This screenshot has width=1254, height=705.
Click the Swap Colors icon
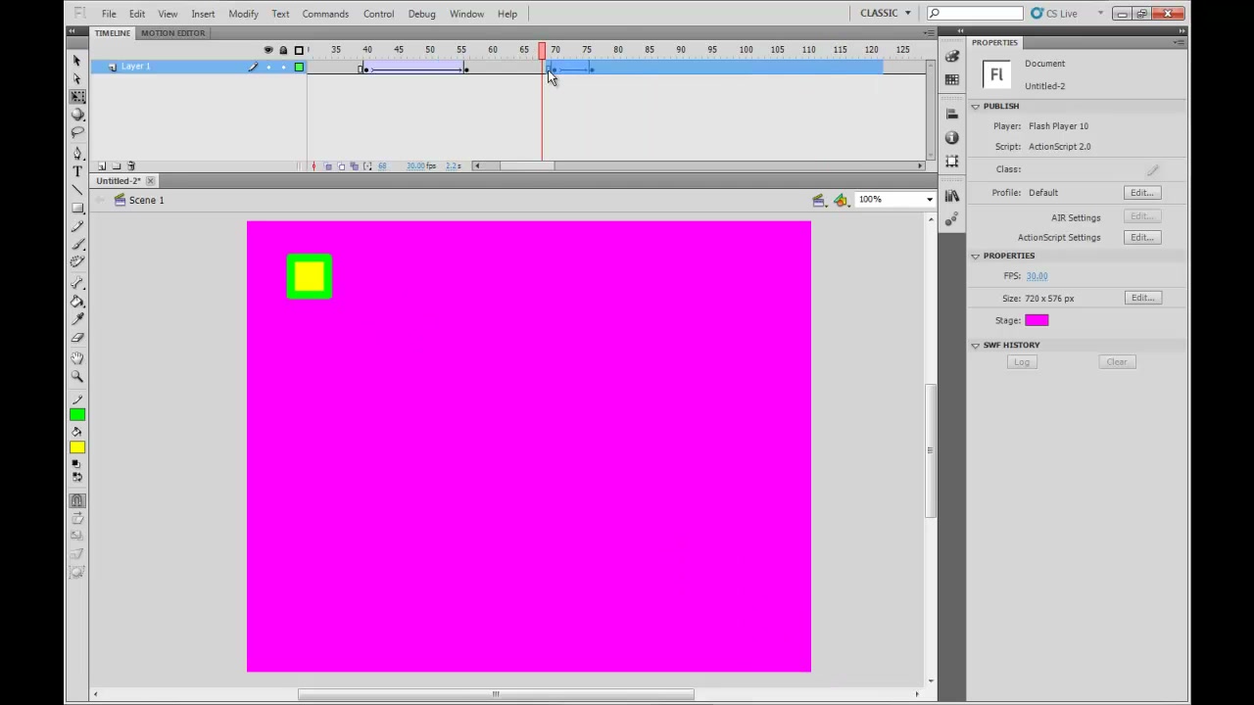tap(77, 477)
